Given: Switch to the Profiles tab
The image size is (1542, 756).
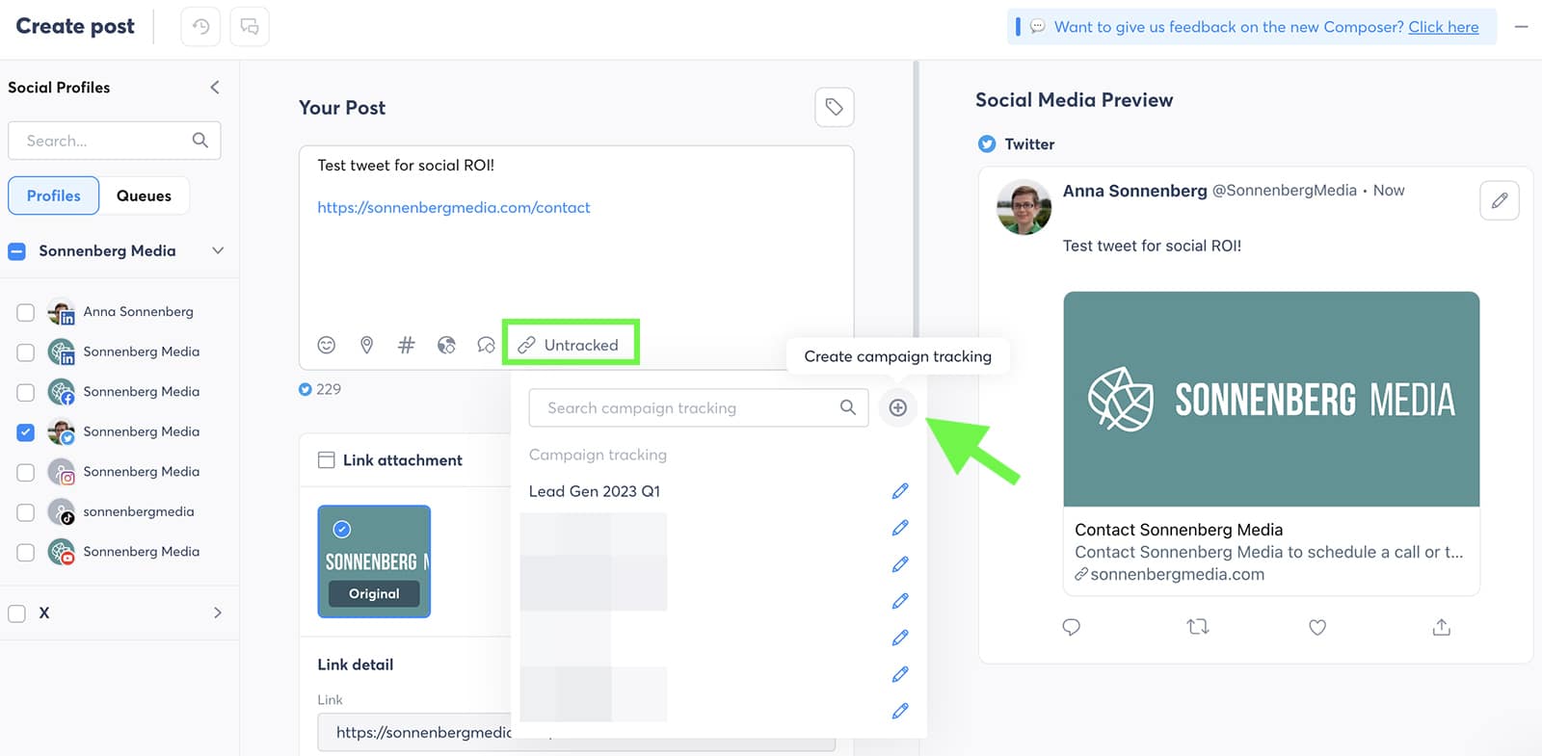Looking at the screenshot, I should point(54,196).
